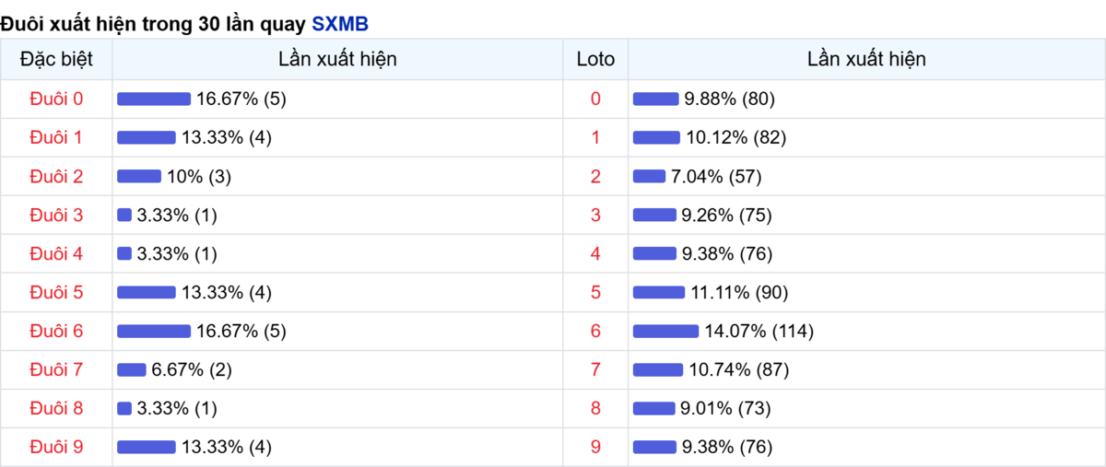Click the Đuôi 3 label
This screenshot has height=467, width=1106.
pyautogui.click(x=56, y=215)
